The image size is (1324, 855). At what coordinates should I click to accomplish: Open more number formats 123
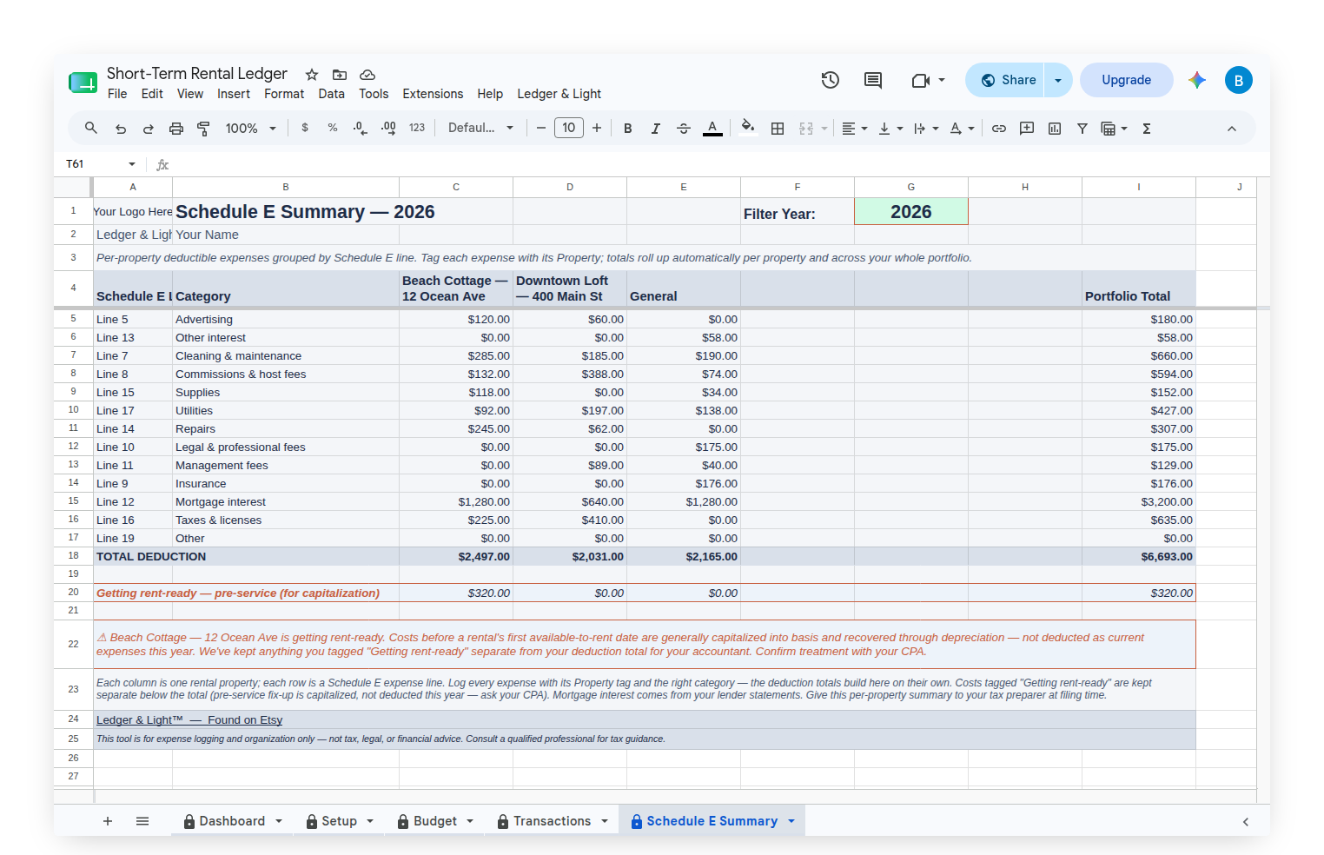click(x=417, y=128)
